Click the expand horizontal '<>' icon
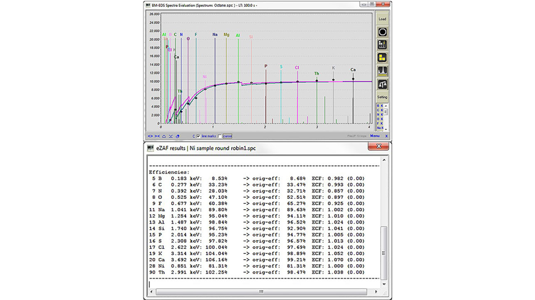 coord(150,136)
